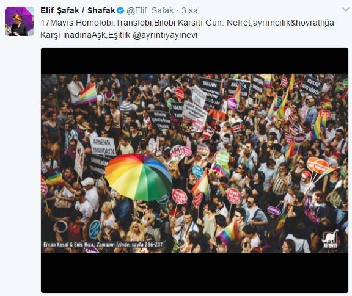Click the green round placard in the crowd

tap(222, 158)
